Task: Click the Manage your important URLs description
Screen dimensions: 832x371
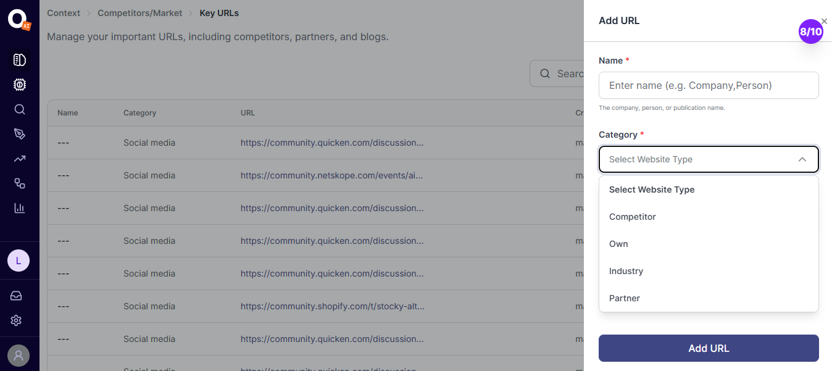Action: pos(218,37)
